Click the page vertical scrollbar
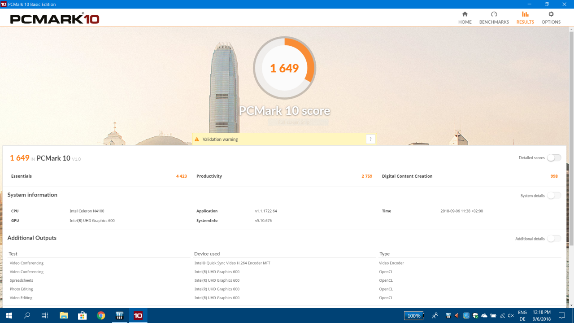 [571, 139]
